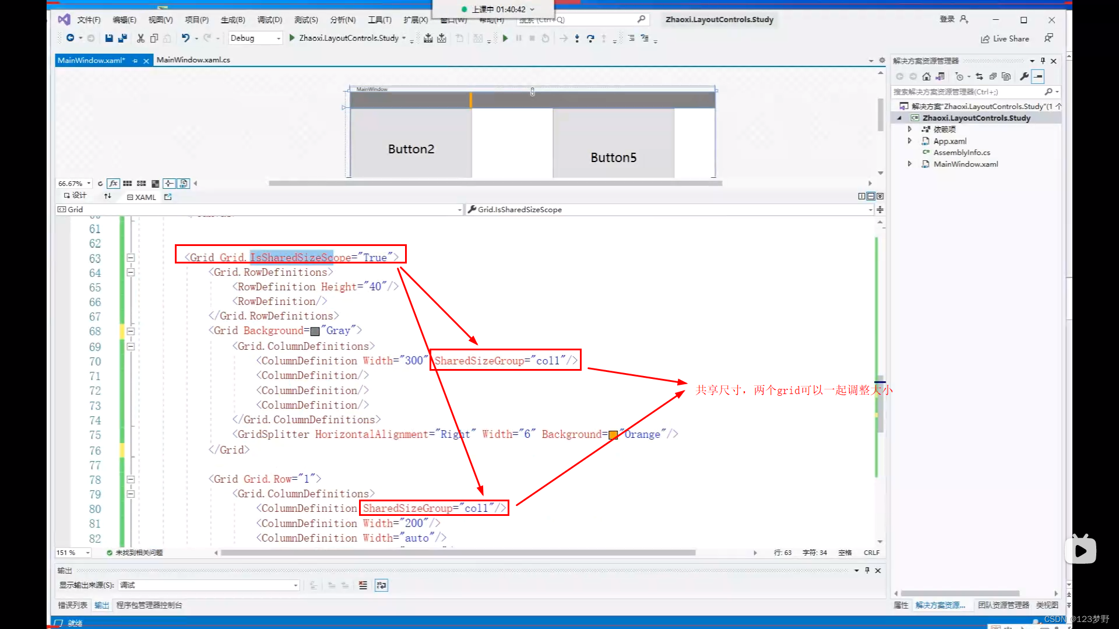Pop out the XAML editor pane

point(168,197)
